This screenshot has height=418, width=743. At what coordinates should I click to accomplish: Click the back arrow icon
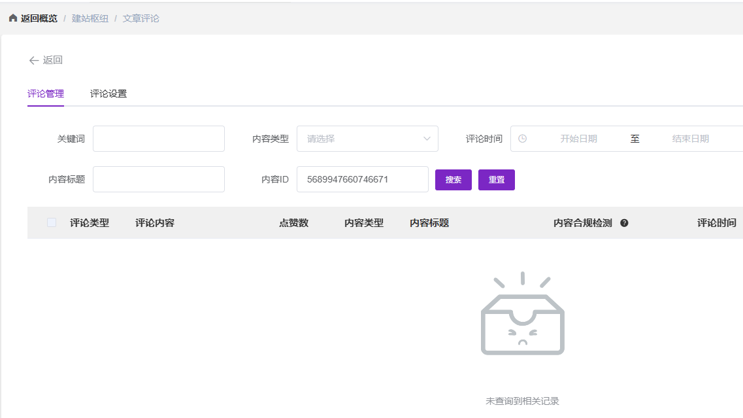pyautogui.click(x=34, y=60)
